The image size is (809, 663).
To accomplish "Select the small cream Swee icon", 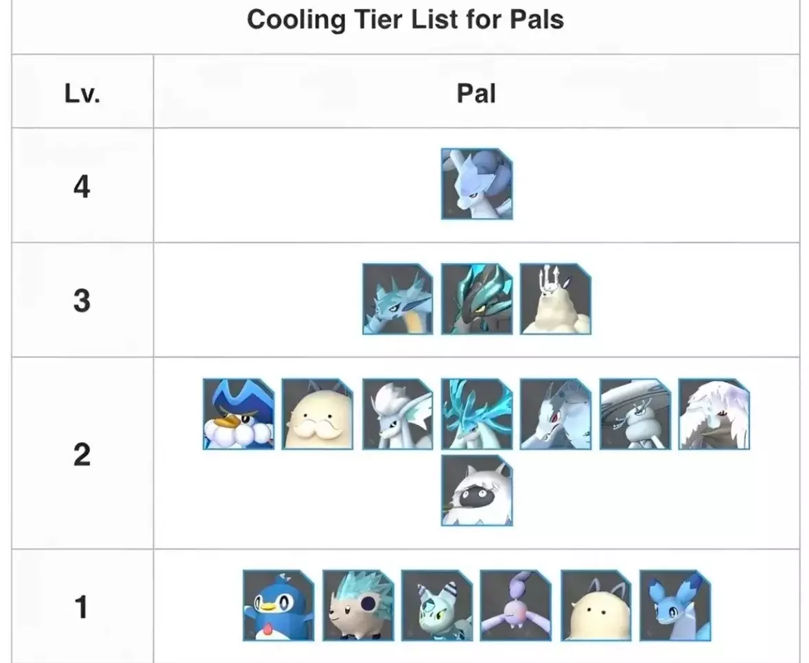I will 595,606.
